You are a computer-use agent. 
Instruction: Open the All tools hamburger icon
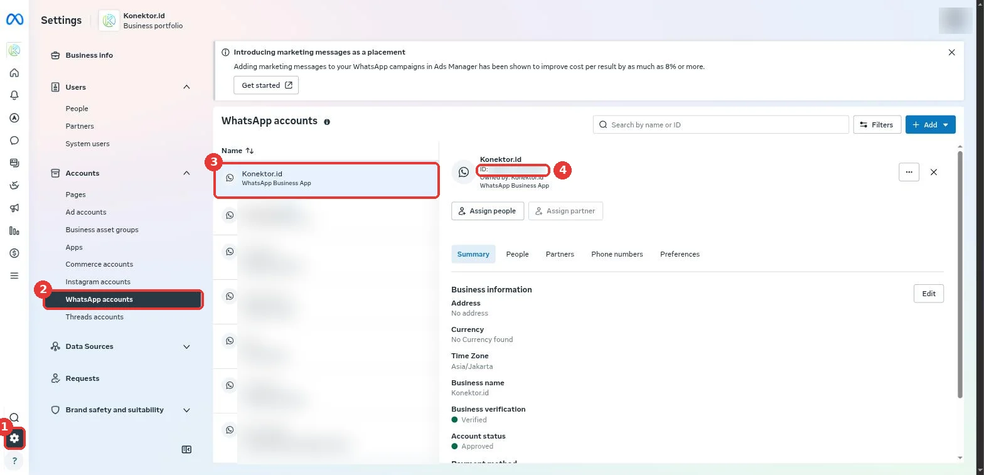(x=14, y=275)
